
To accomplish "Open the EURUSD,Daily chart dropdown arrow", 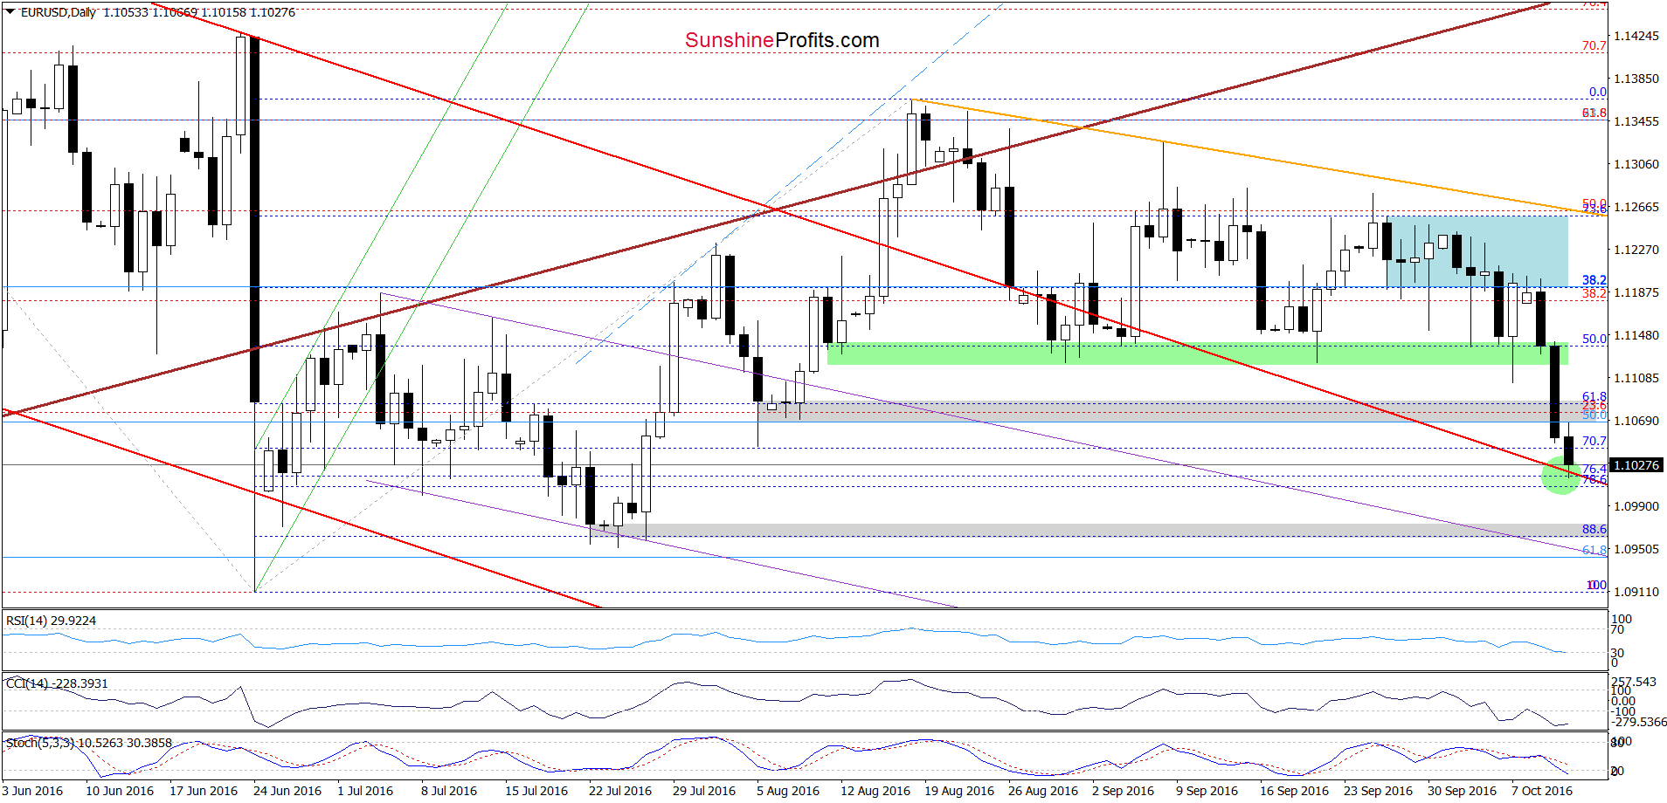I will [x=10, y=12].
